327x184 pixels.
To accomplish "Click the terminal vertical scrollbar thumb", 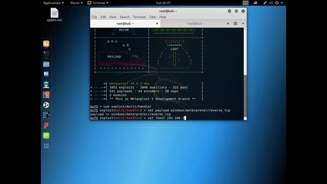I will (245, 96).
